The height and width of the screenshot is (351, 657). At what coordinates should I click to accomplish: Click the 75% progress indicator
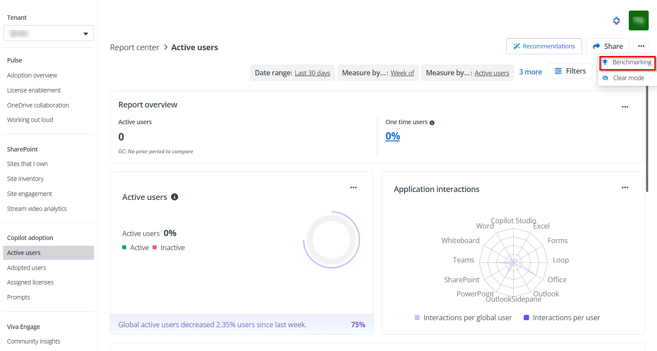(358, 324)
